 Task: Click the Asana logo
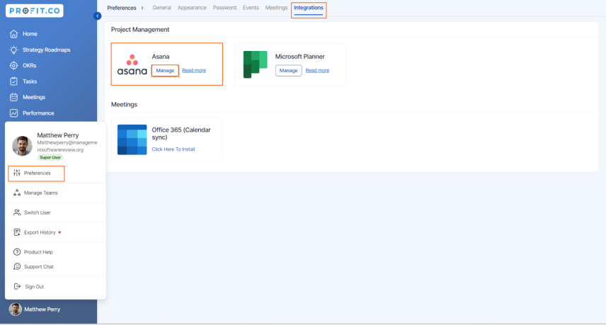(132, 64)
